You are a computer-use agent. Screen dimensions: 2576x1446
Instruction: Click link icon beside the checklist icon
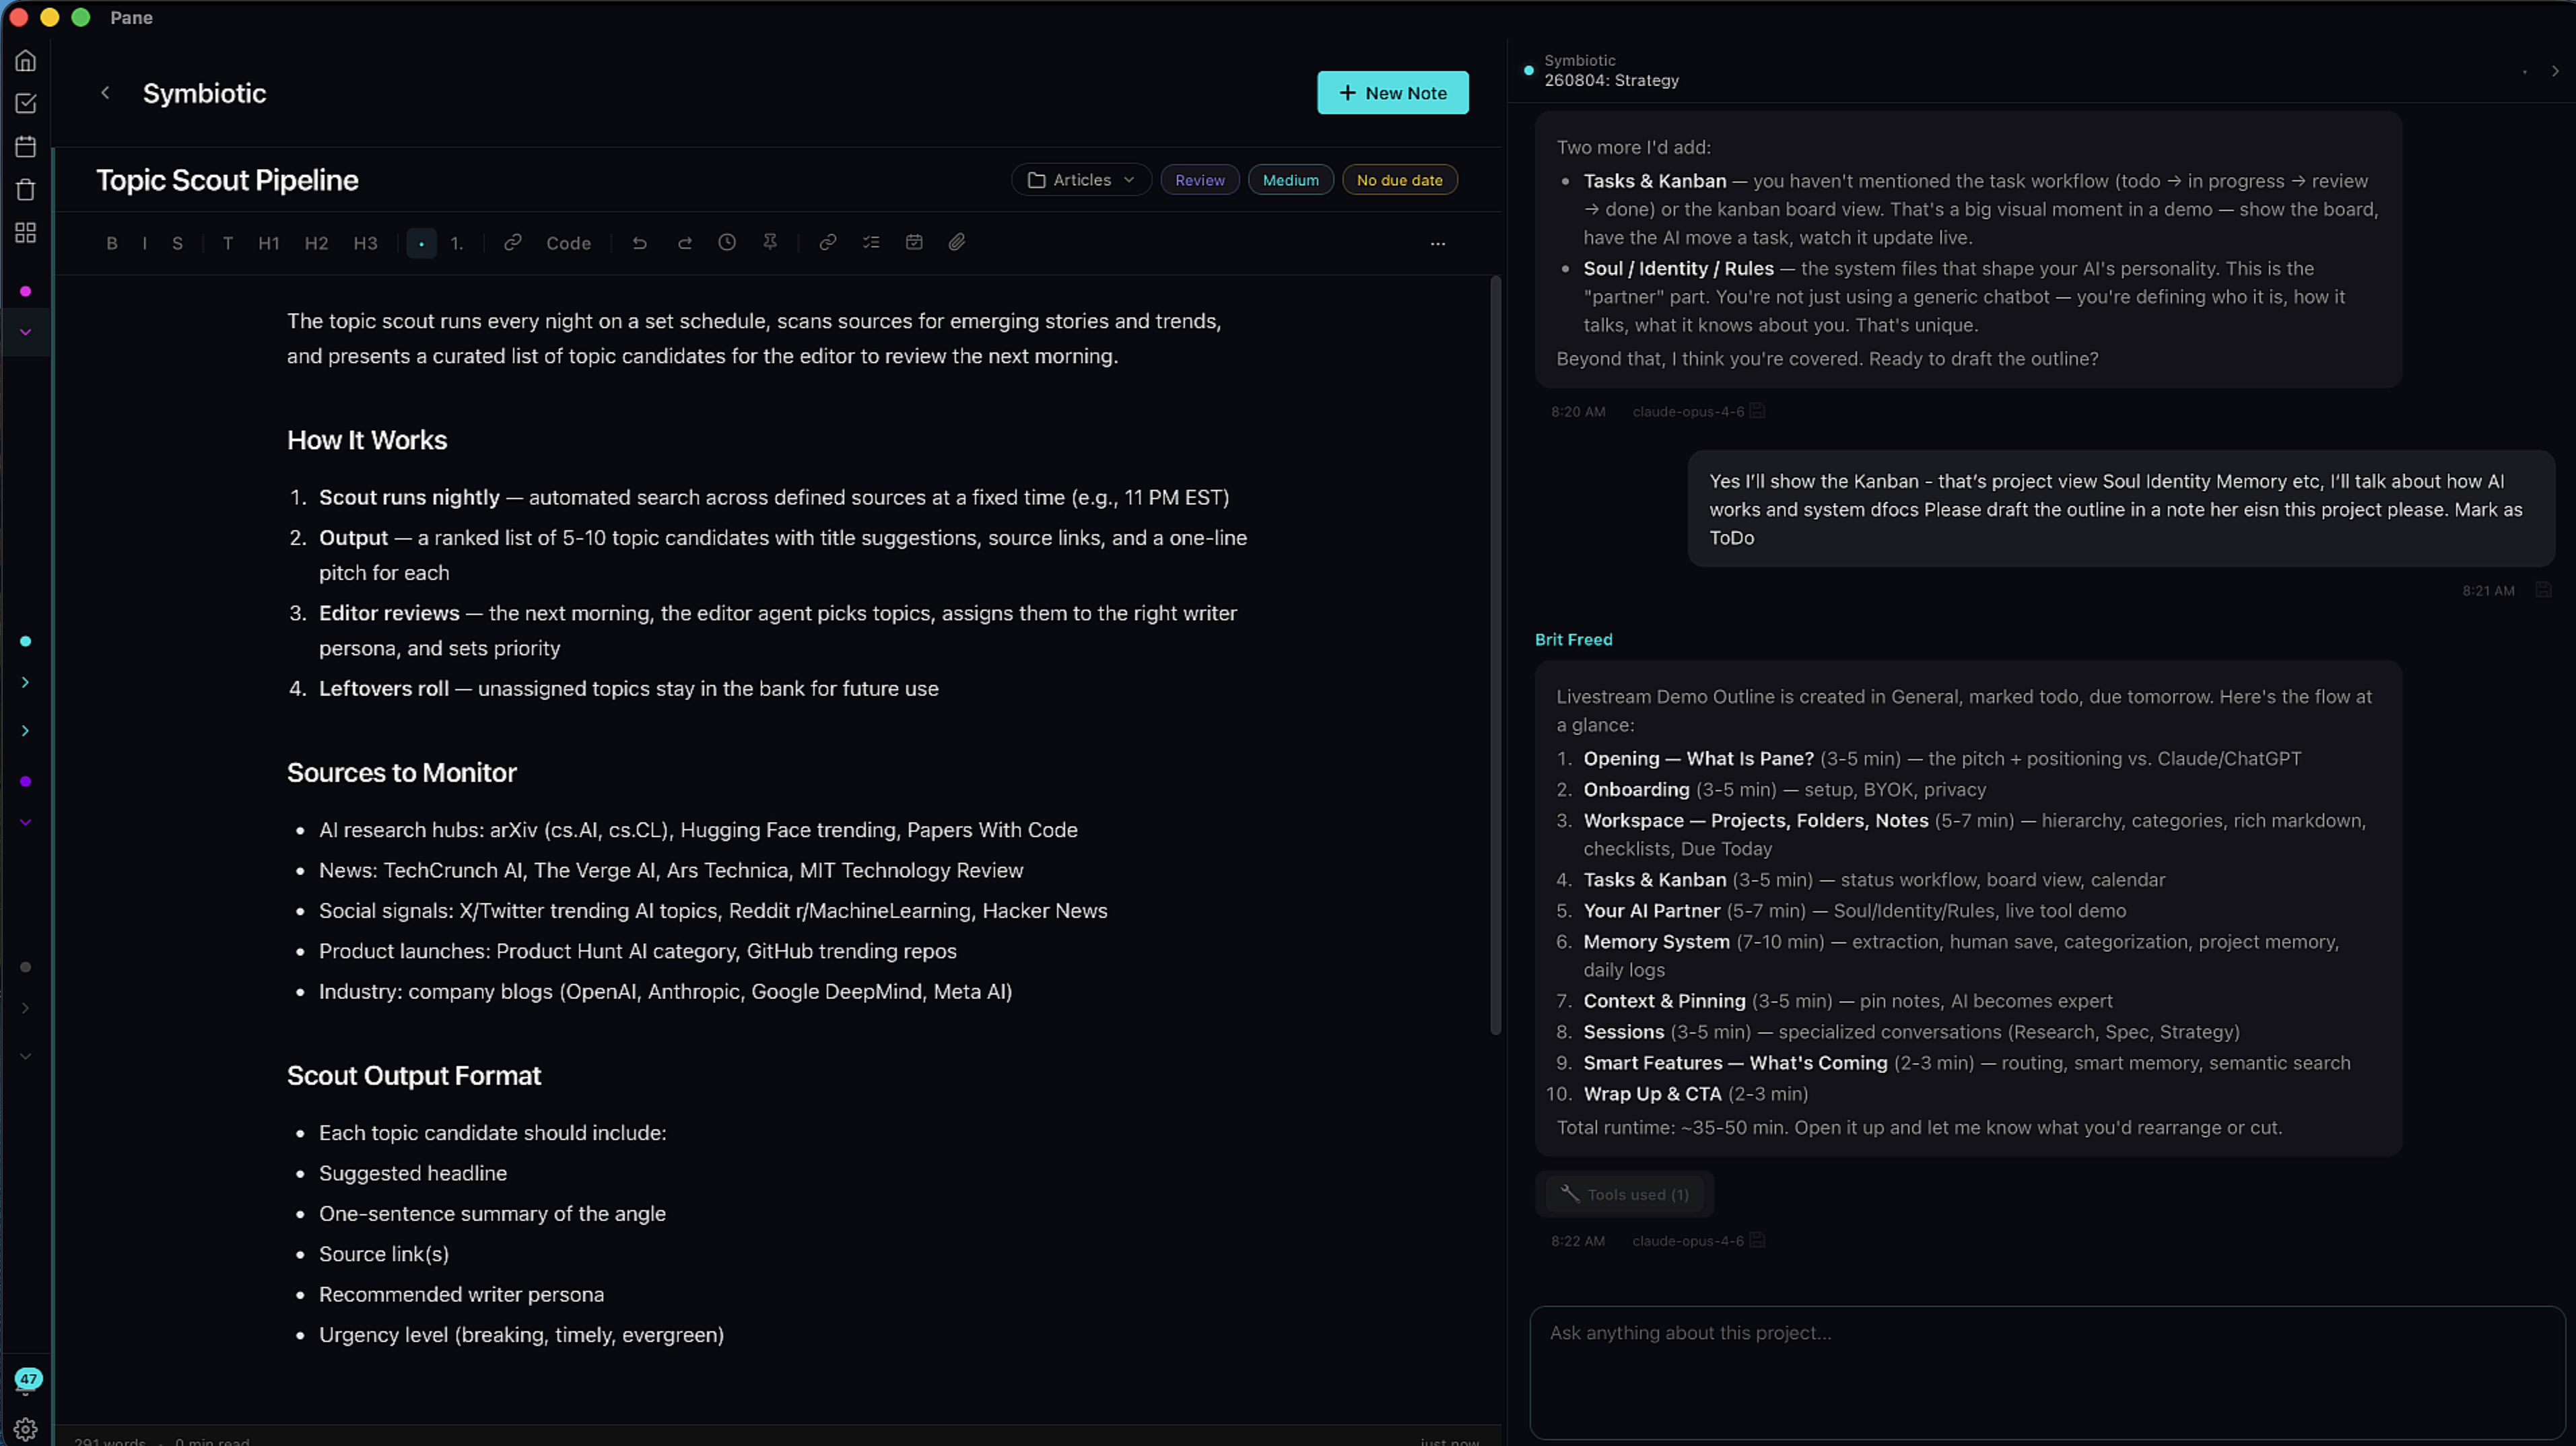828,243
